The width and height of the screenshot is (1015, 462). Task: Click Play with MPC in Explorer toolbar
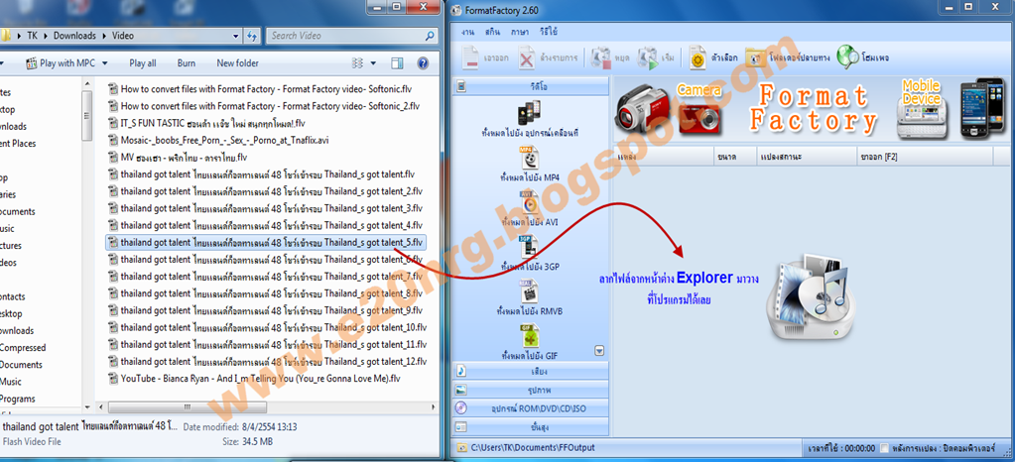point(60,63)
